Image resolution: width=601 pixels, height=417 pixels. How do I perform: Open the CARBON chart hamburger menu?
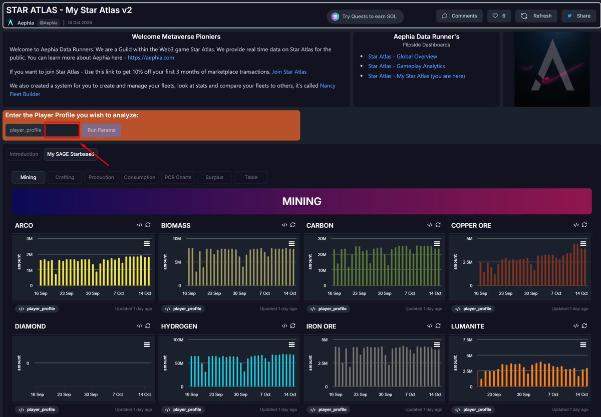(x=437, y=243)
